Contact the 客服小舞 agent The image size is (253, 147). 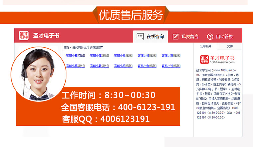(x=99, y=66)
